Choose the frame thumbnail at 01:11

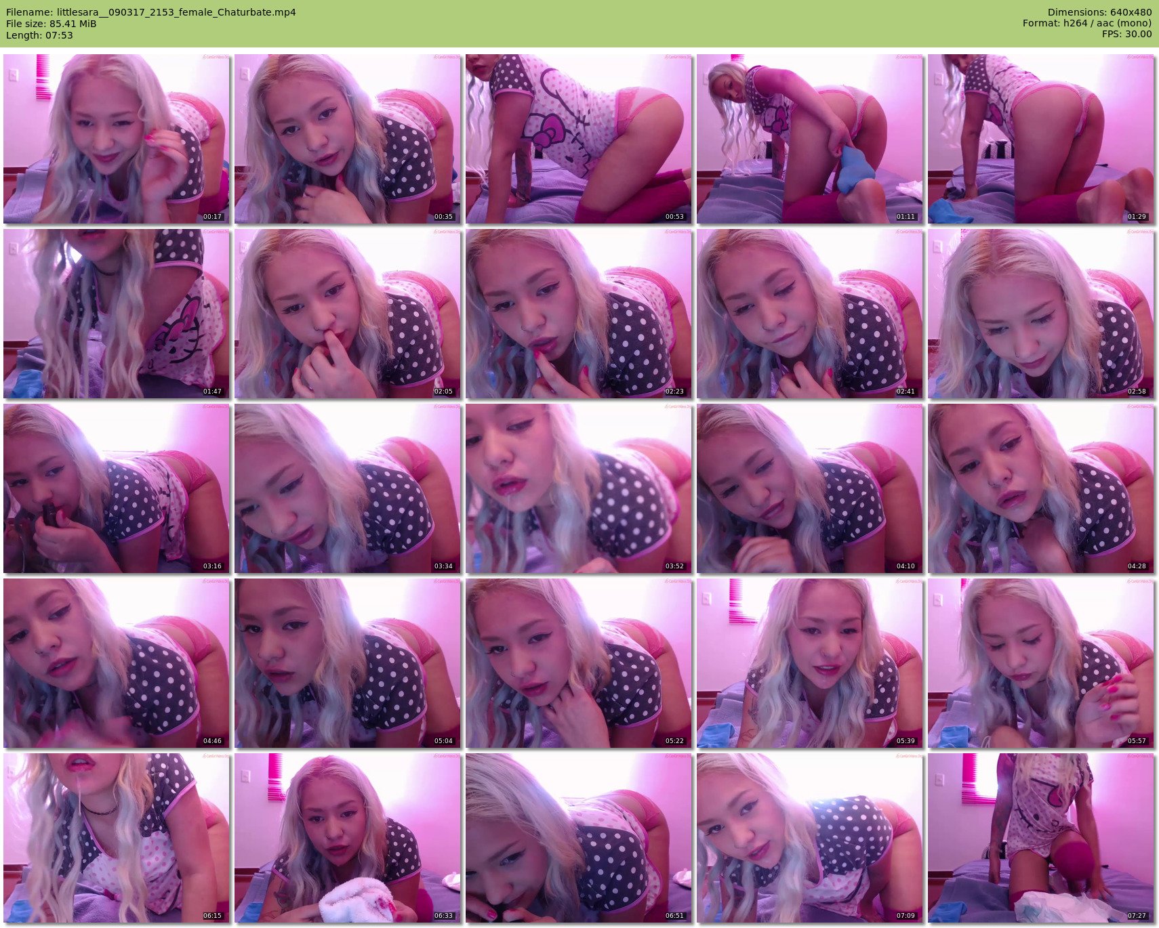point(810,139)
